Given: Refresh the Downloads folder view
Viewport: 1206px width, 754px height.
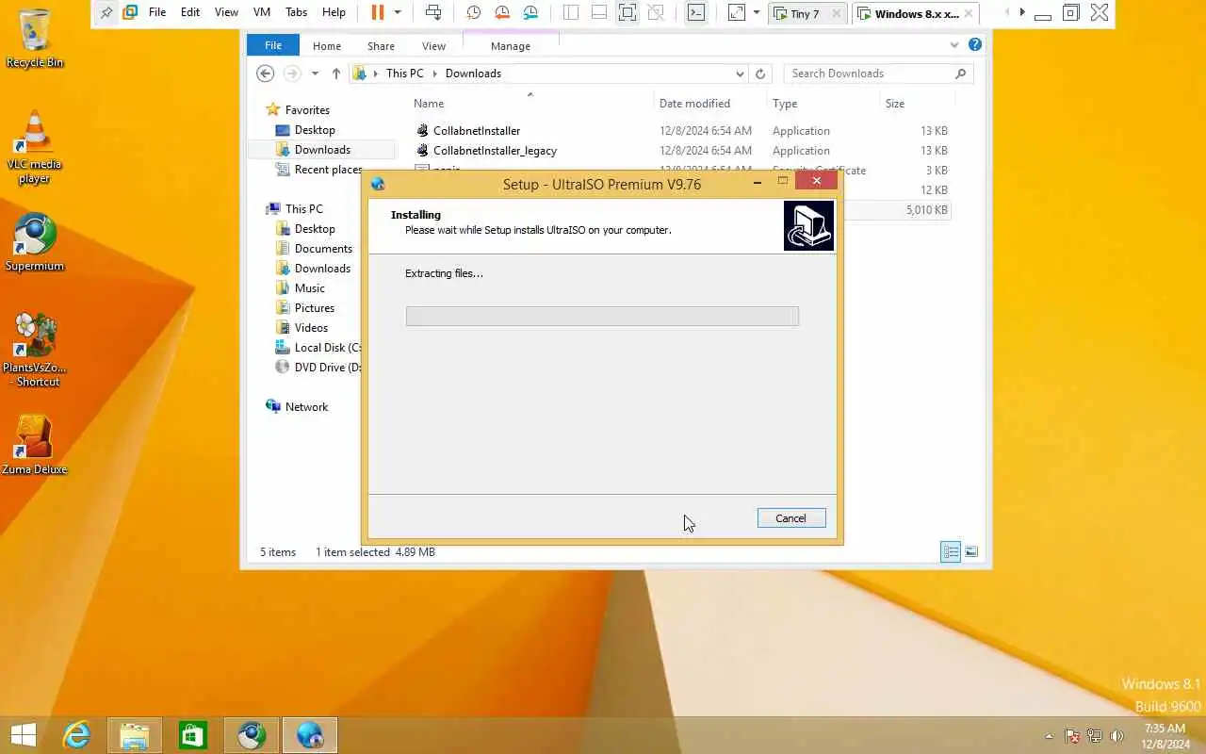Looking at the screenshot, I should 760,74.
